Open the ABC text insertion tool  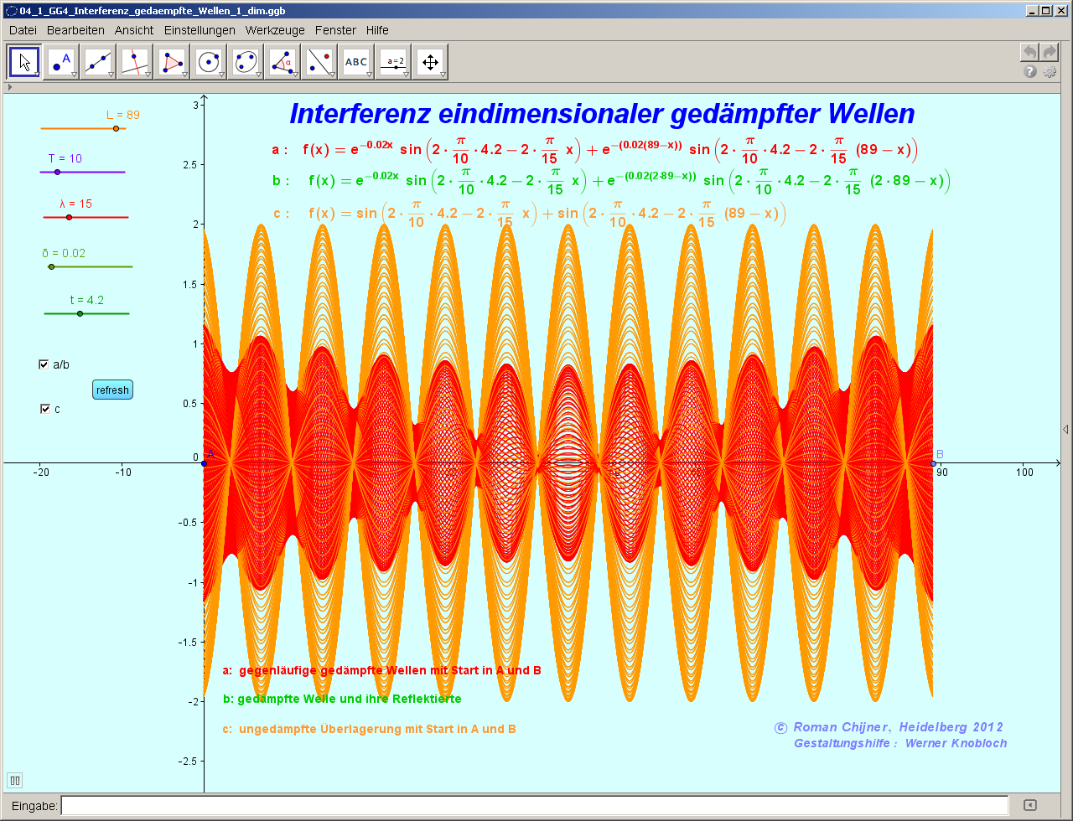(356, 61)
